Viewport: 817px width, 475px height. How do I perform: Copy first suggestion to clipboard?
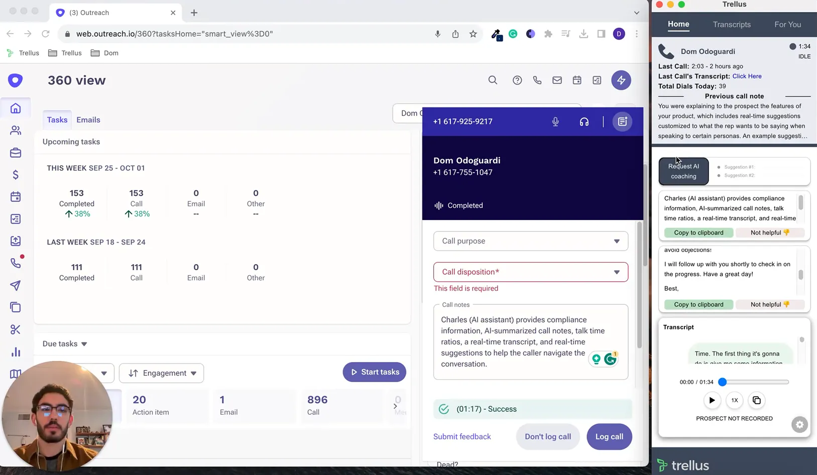(698, 232)
